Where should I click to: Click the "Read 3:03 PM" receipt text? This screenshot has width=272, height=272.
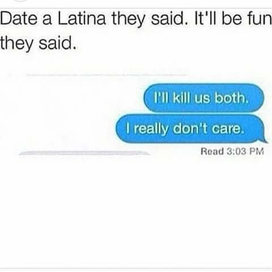232,151
